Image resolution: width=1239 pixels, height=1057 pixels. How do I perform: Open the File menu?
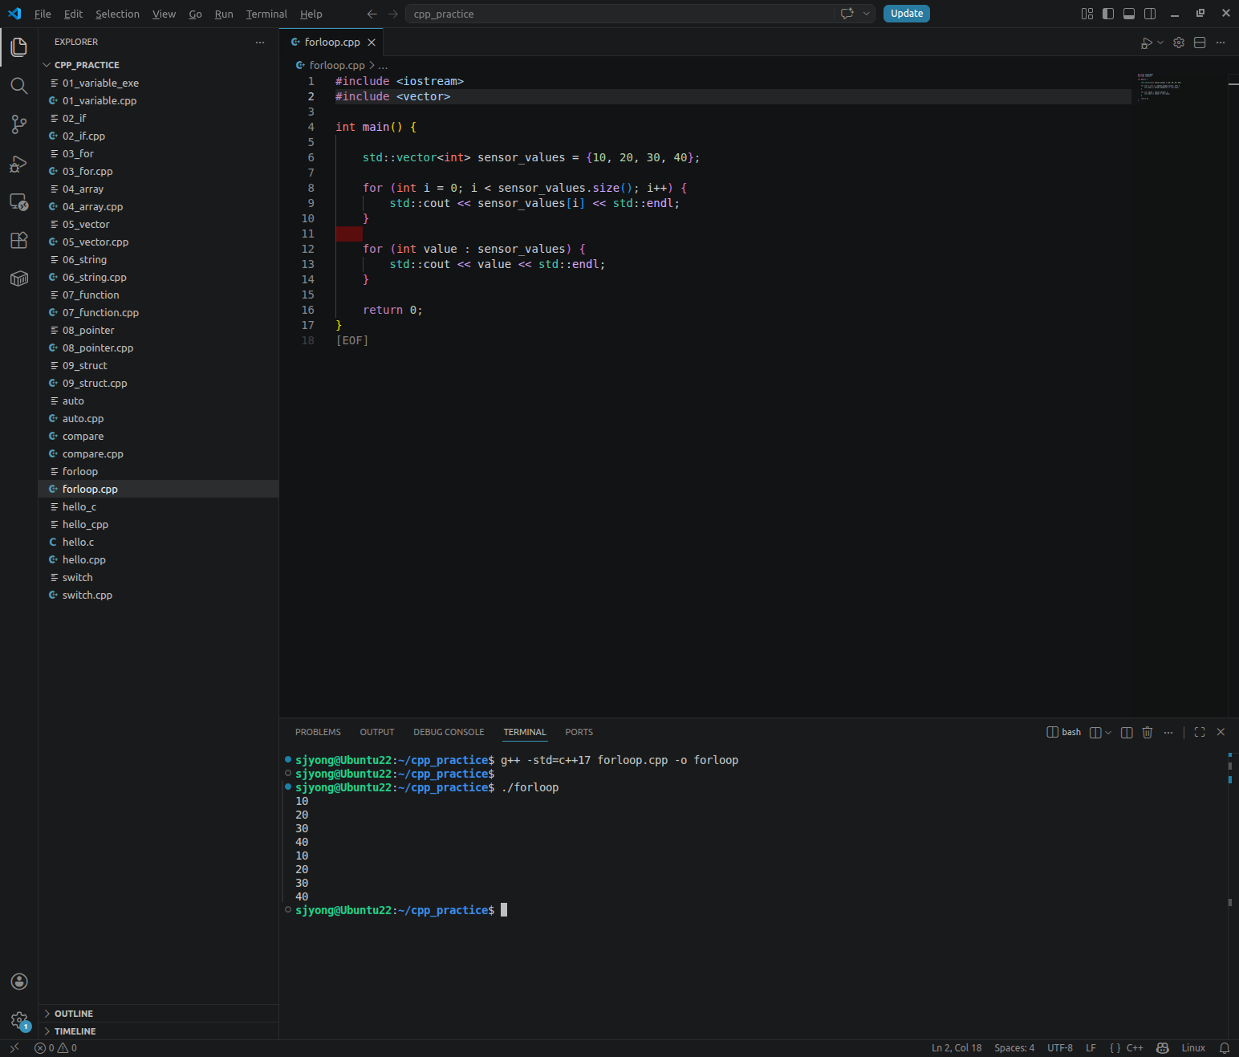43,14
